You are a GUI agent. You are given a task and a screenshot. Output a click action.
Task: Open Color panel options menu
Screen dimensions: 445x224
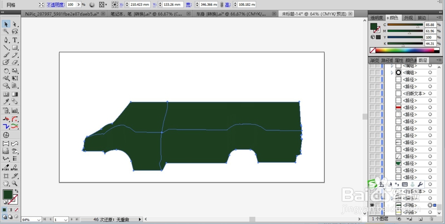click(x=439, y=18)
